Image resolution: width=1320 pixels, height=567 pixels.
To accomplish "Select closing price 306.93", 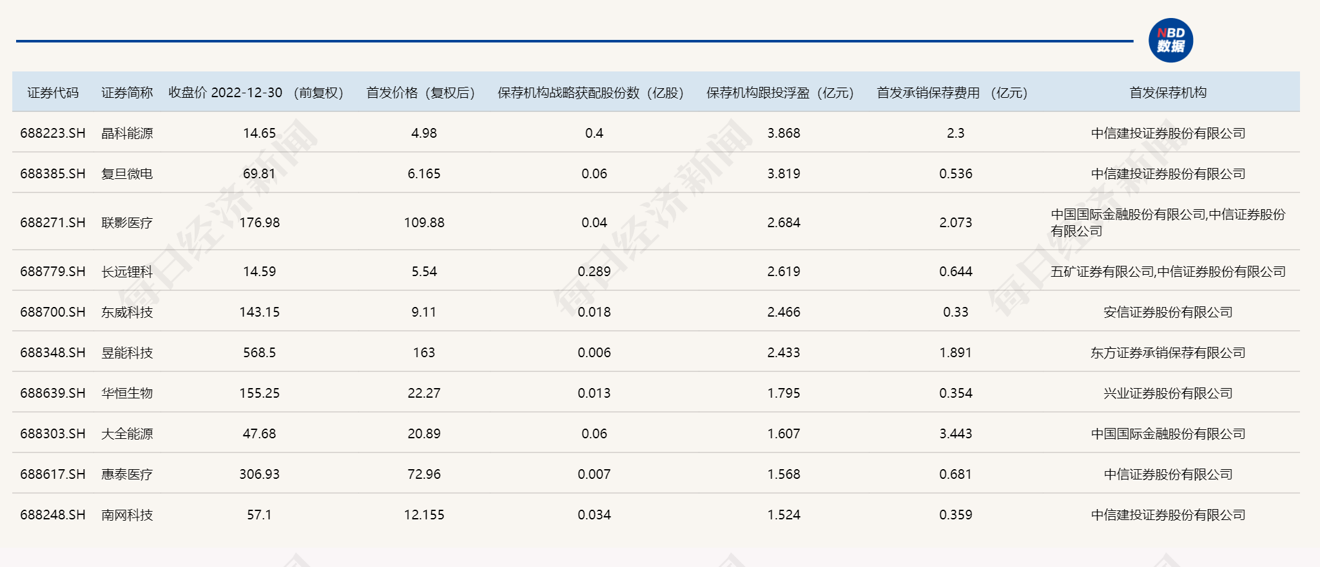I will coord(259,474).
